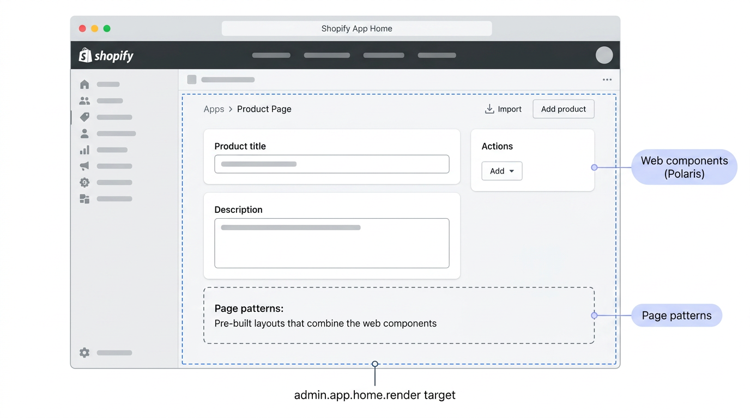Focus the Description text area
The height and width of the screenshot is (418, 750).
coord(332,243)
